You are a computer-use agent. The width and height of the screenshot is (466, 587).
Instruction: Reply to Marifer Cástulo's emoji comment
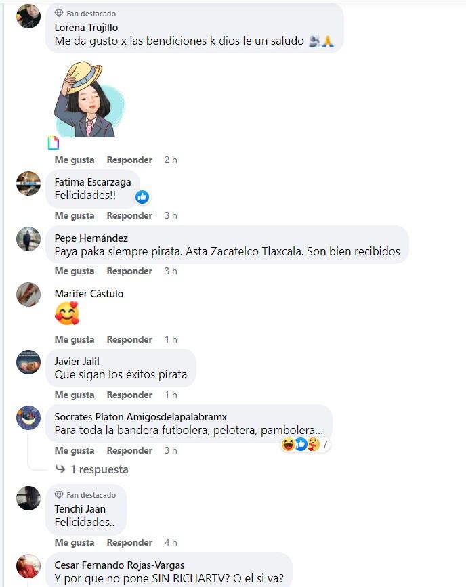click(x=129, y=339)
